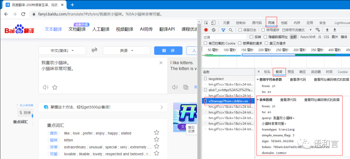Screen dimensions: 350x159
Task: Star the 非常 vocabulary entry
Action: tap(157, 146)
